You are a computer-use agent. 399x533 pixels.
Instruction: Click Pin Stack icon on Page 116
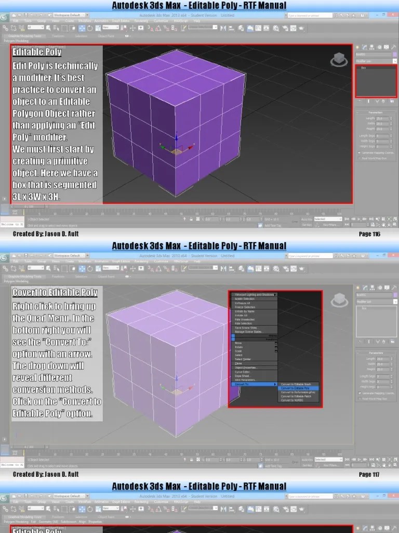click(x=361, y=101)
